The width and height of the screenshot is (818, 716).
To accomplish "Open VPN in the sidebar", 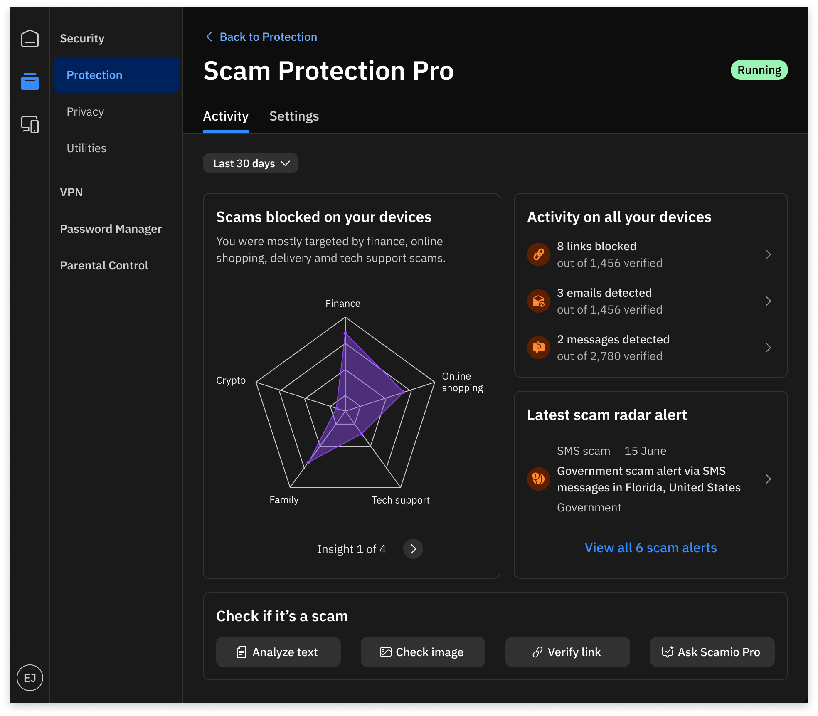I will 116,192.
